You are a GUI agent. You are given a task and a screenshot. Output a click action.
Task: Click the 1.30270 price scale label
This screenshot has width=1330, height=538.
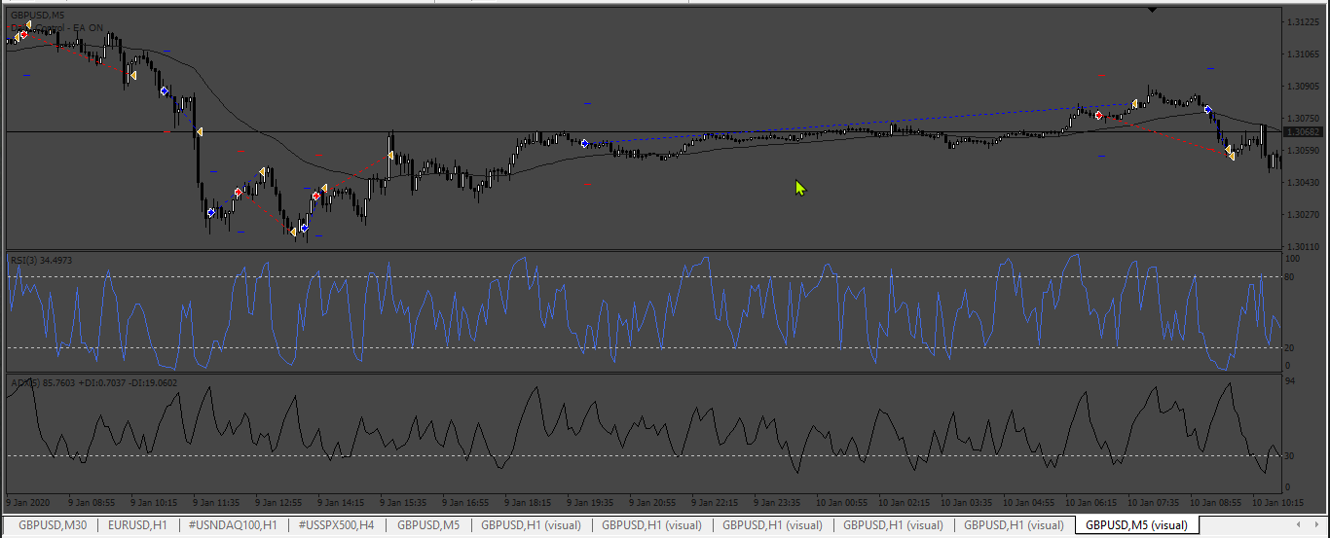[1302, 214]
